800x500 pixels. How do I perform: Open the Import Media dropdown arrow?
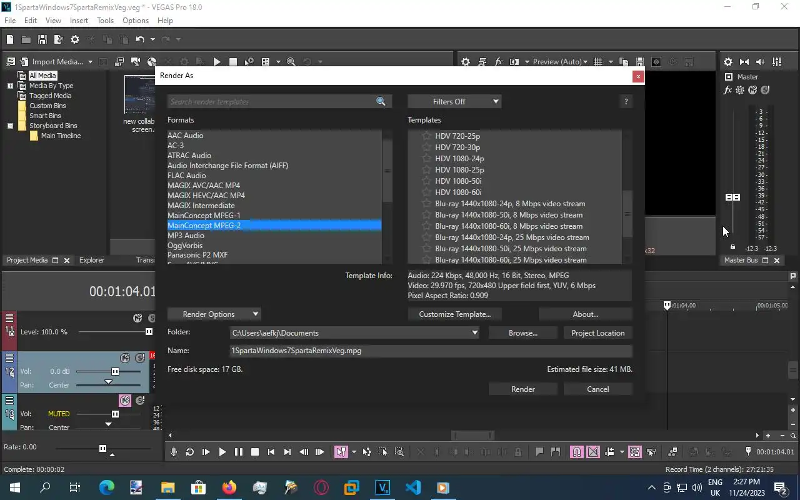pos(90,62)
